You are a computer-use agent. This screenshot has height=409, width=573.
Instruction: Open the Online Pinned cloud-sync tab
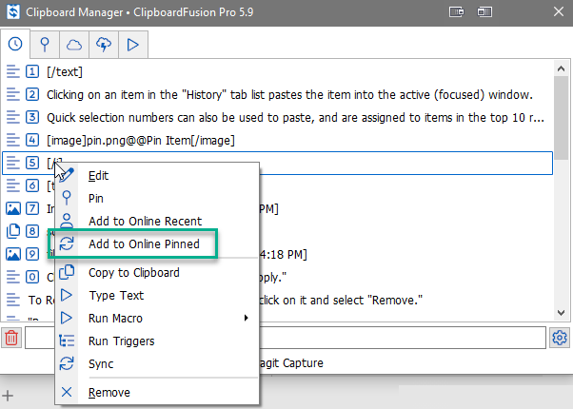tap(104, 44)
